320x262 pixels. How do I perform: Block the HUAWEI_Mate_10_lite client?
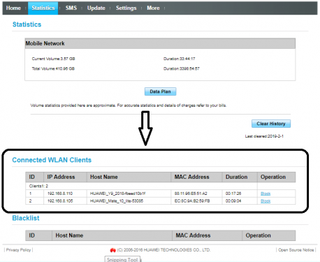[x=266, y=201]
